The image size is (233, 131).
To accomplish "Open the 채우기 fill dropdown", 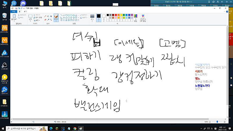I will 84,18.
